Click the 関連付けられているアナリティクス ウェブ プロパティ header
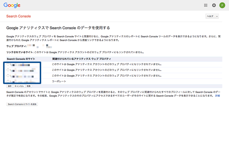Viewport: 229px width, 149px height. (x=82, y=59)
